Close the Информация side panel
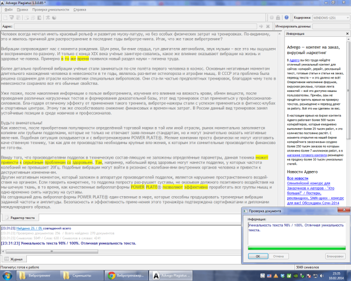The width and height of the screenshot is (351, 281). pos(347,33)
